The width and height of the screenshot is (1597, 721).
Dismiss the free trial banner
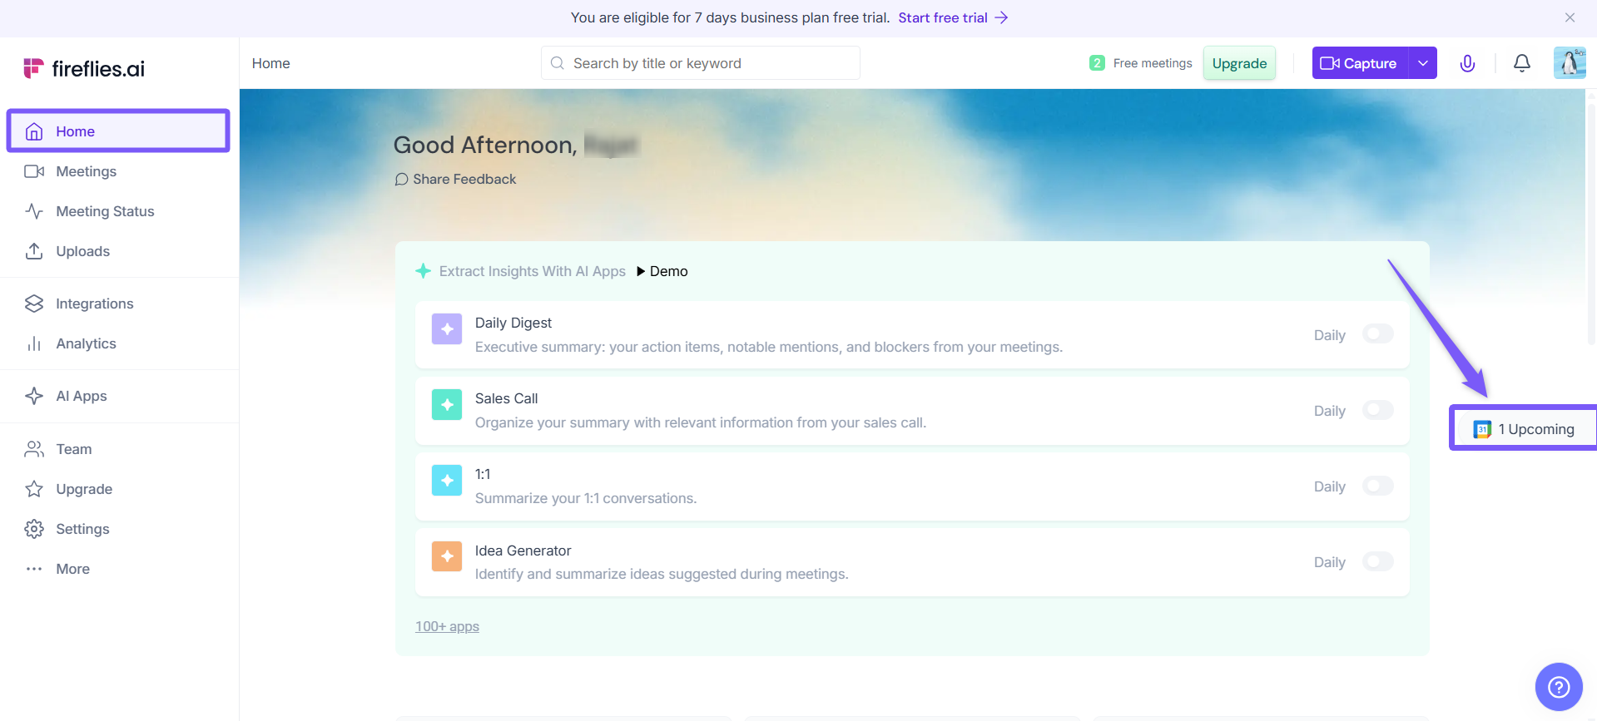(x=1570, y=17)
